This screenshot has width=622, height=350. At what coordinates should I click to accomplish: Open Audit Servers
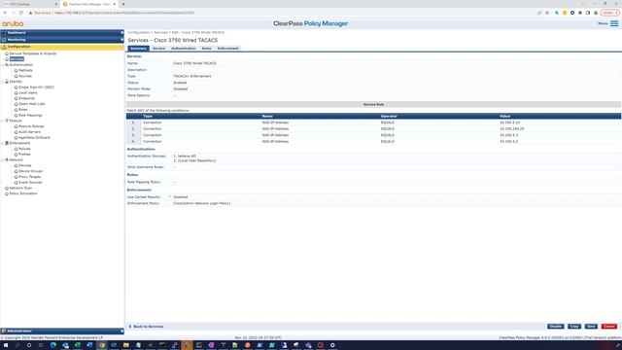pos(30,132)
